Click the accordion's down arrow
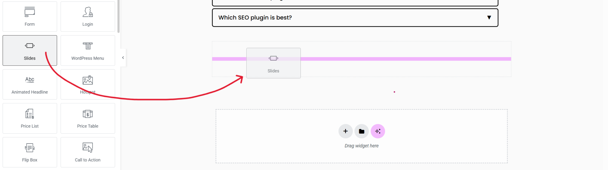The height and width of the screenshot is (170, 608). [x=489, y=18]
